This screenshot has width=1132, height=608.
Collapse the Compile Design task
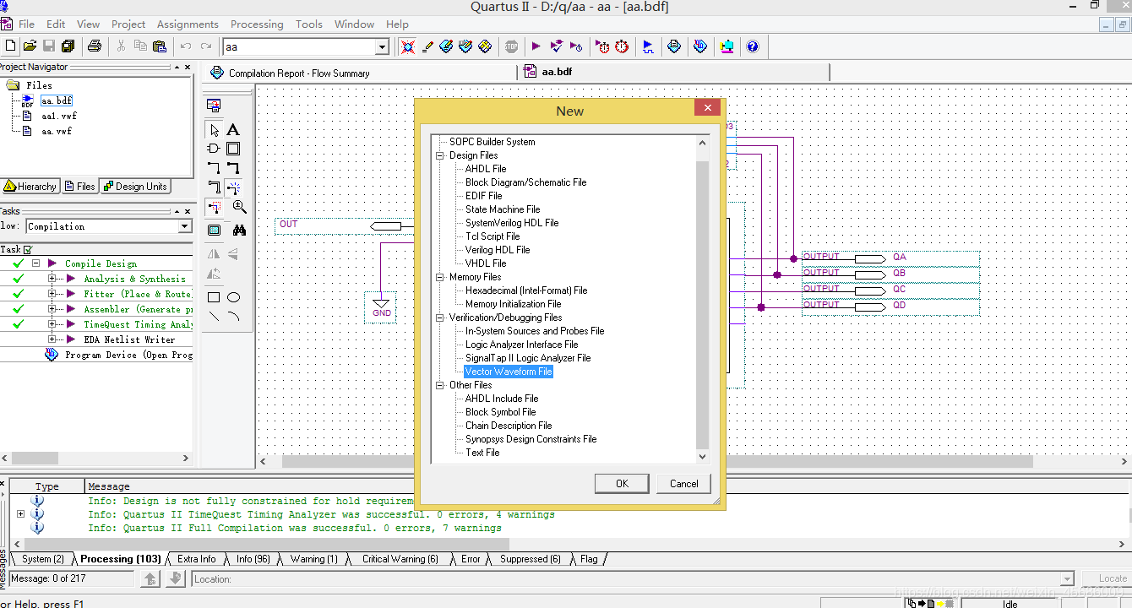point(36,263)
